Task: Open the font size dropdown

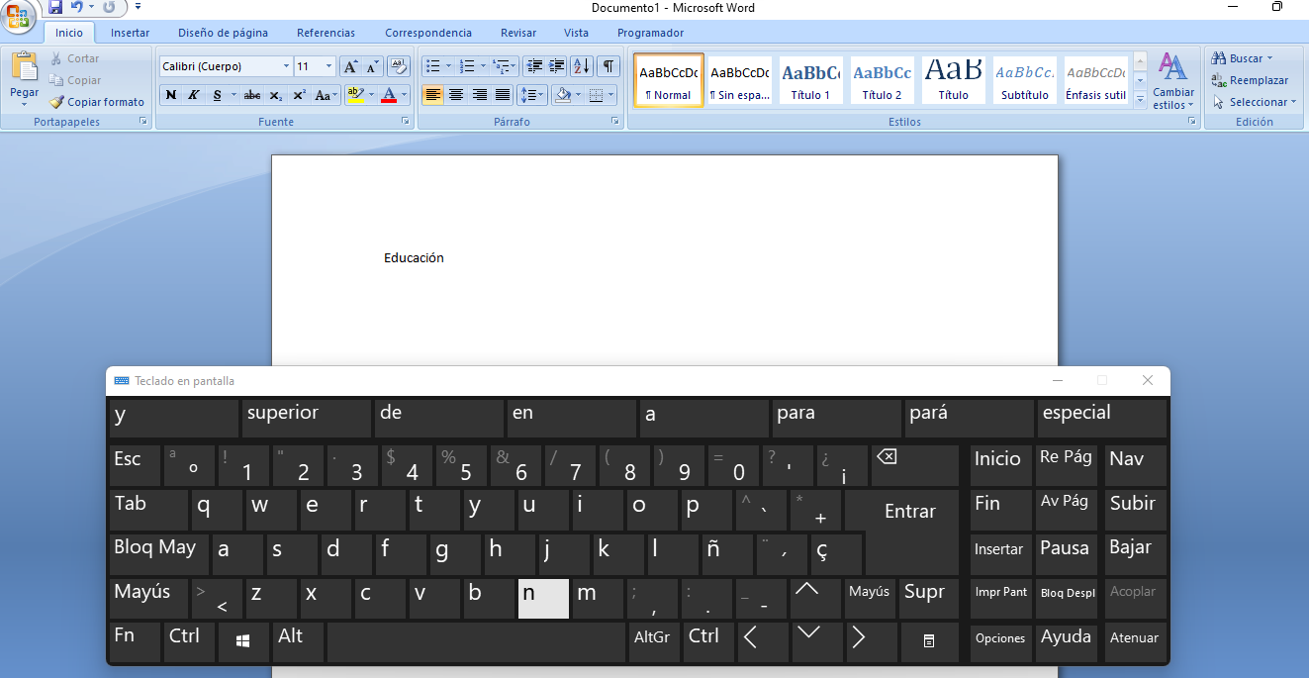Action: click(x=329, y=66)
